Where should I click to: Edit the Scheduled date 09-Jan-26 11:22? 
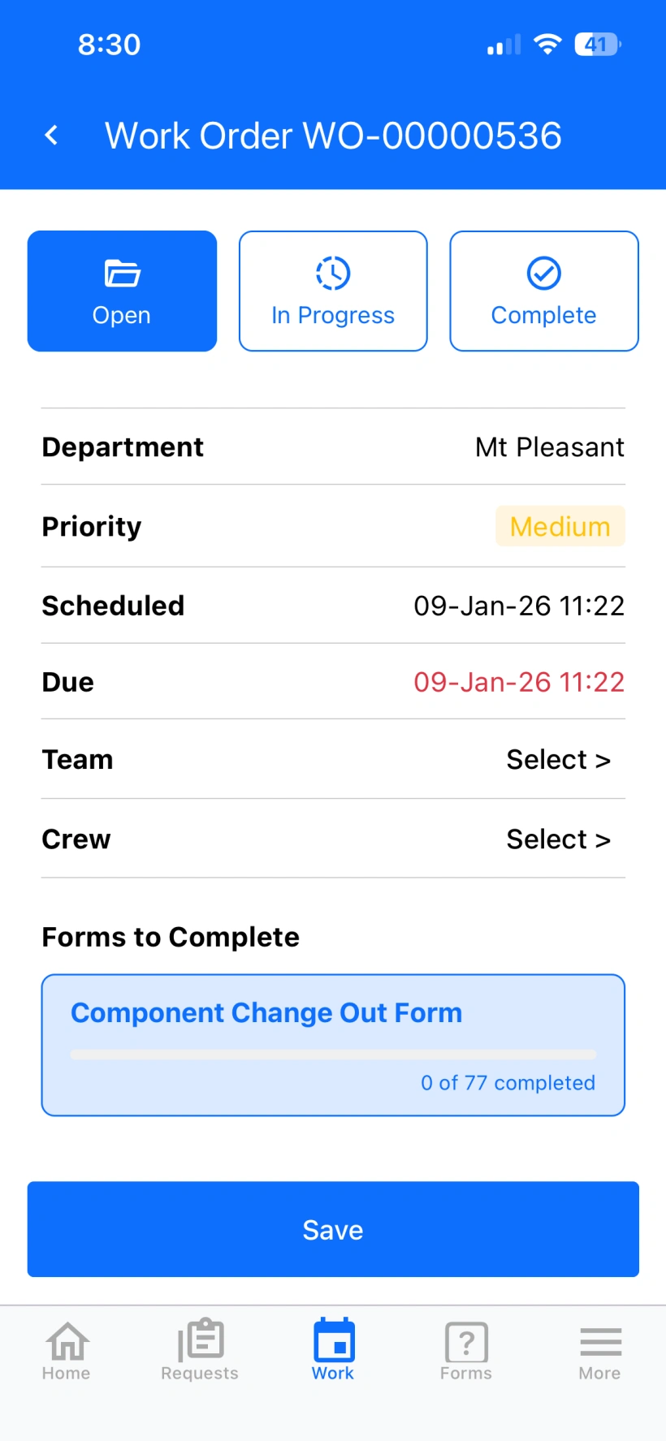519,606
